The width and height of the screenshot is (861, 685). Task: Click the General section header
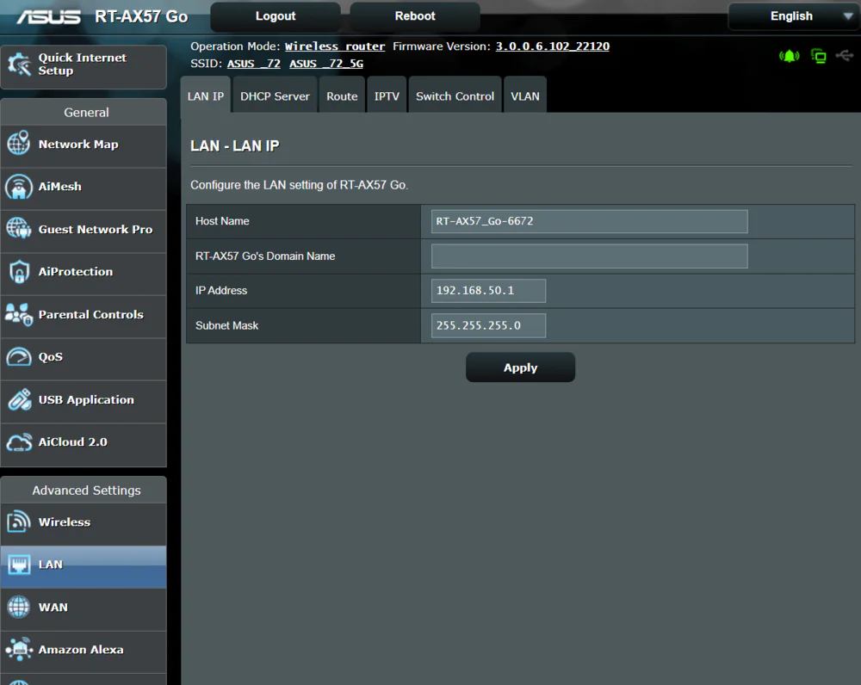click(x=84, y=112)
